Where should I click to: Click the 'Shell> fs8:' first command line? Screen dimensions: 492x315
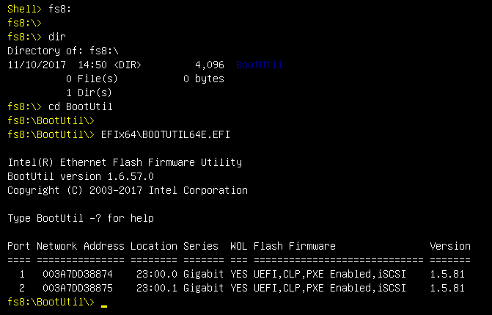(40, 9)
